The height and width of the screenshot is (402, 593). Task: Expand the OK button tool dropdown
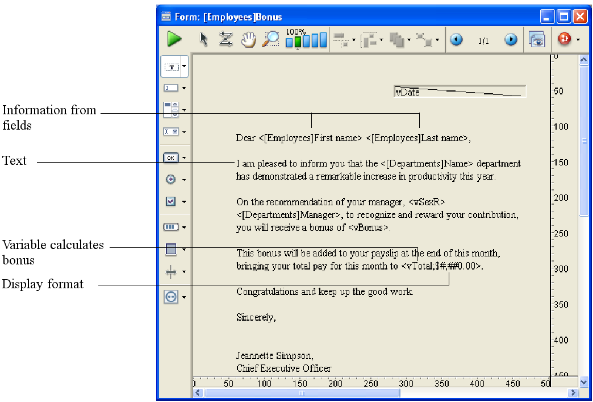184,158
